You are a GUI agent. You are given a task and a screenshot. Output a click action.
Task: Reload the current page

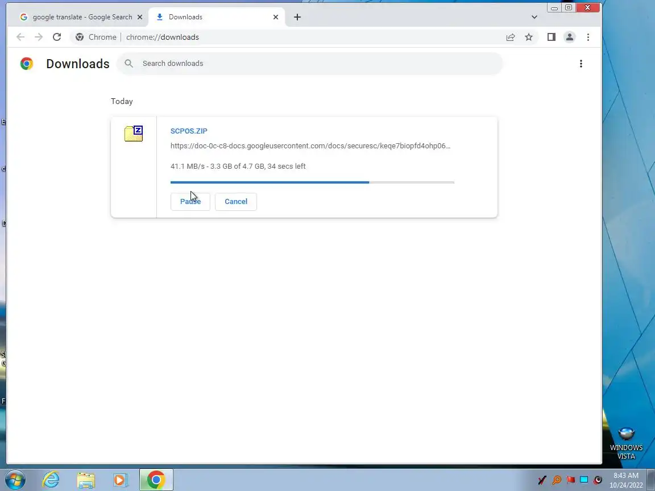(x=57, y=37)
